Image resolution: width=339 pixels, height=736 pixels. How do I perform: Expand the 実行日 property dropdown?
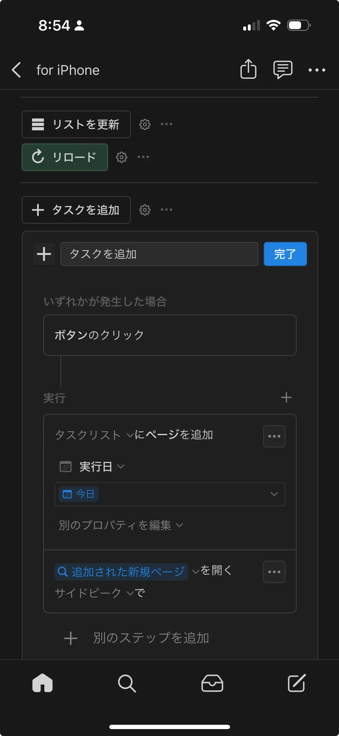102,466
